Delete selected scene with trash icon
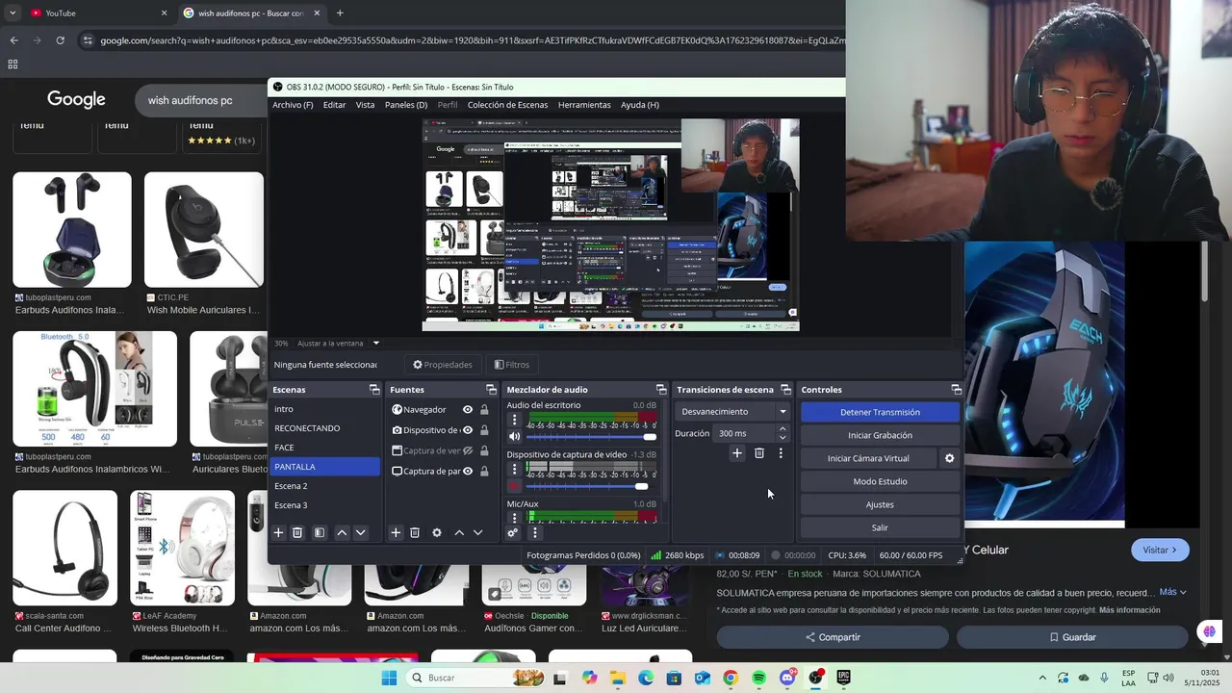The width and height of the screenshot is (1232, 693). pyautogui.click(x=297, y=532)
